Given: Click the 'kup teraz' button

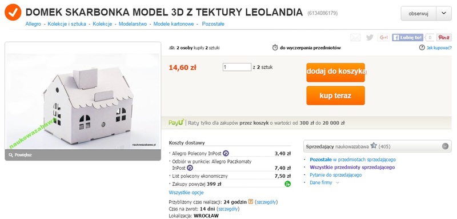Looking at the screenshot, I should [335, 95].
